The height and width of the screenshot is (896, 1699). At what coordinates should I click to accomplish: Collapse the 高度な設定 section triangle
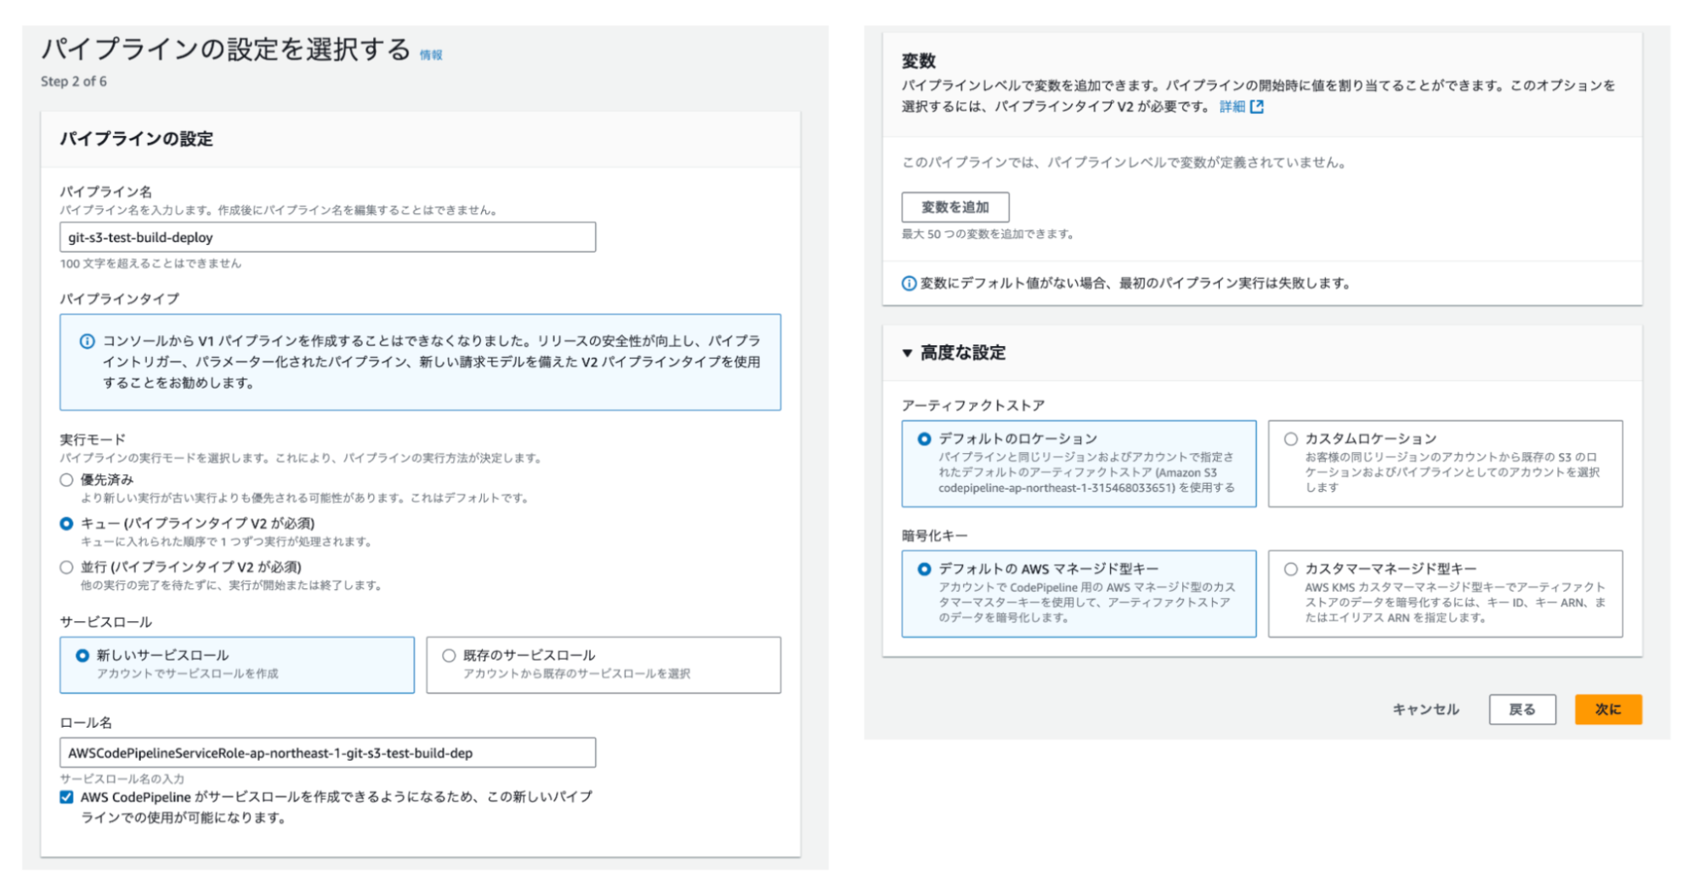(908, 353)
